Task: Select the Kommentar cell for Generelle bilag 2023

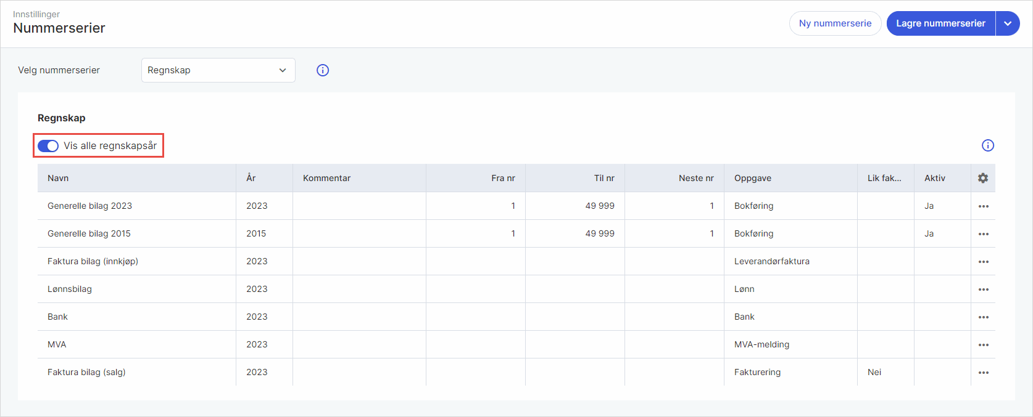Action: pos(359,206)
